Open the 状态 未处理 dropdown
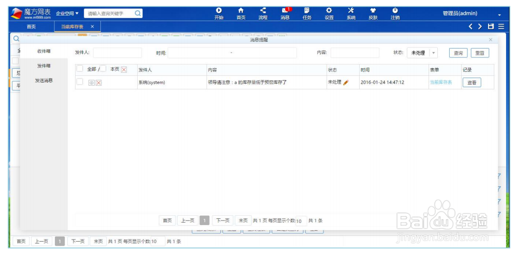Image resolution: width=517 pixels, height=255 pixels. (422, 53)
